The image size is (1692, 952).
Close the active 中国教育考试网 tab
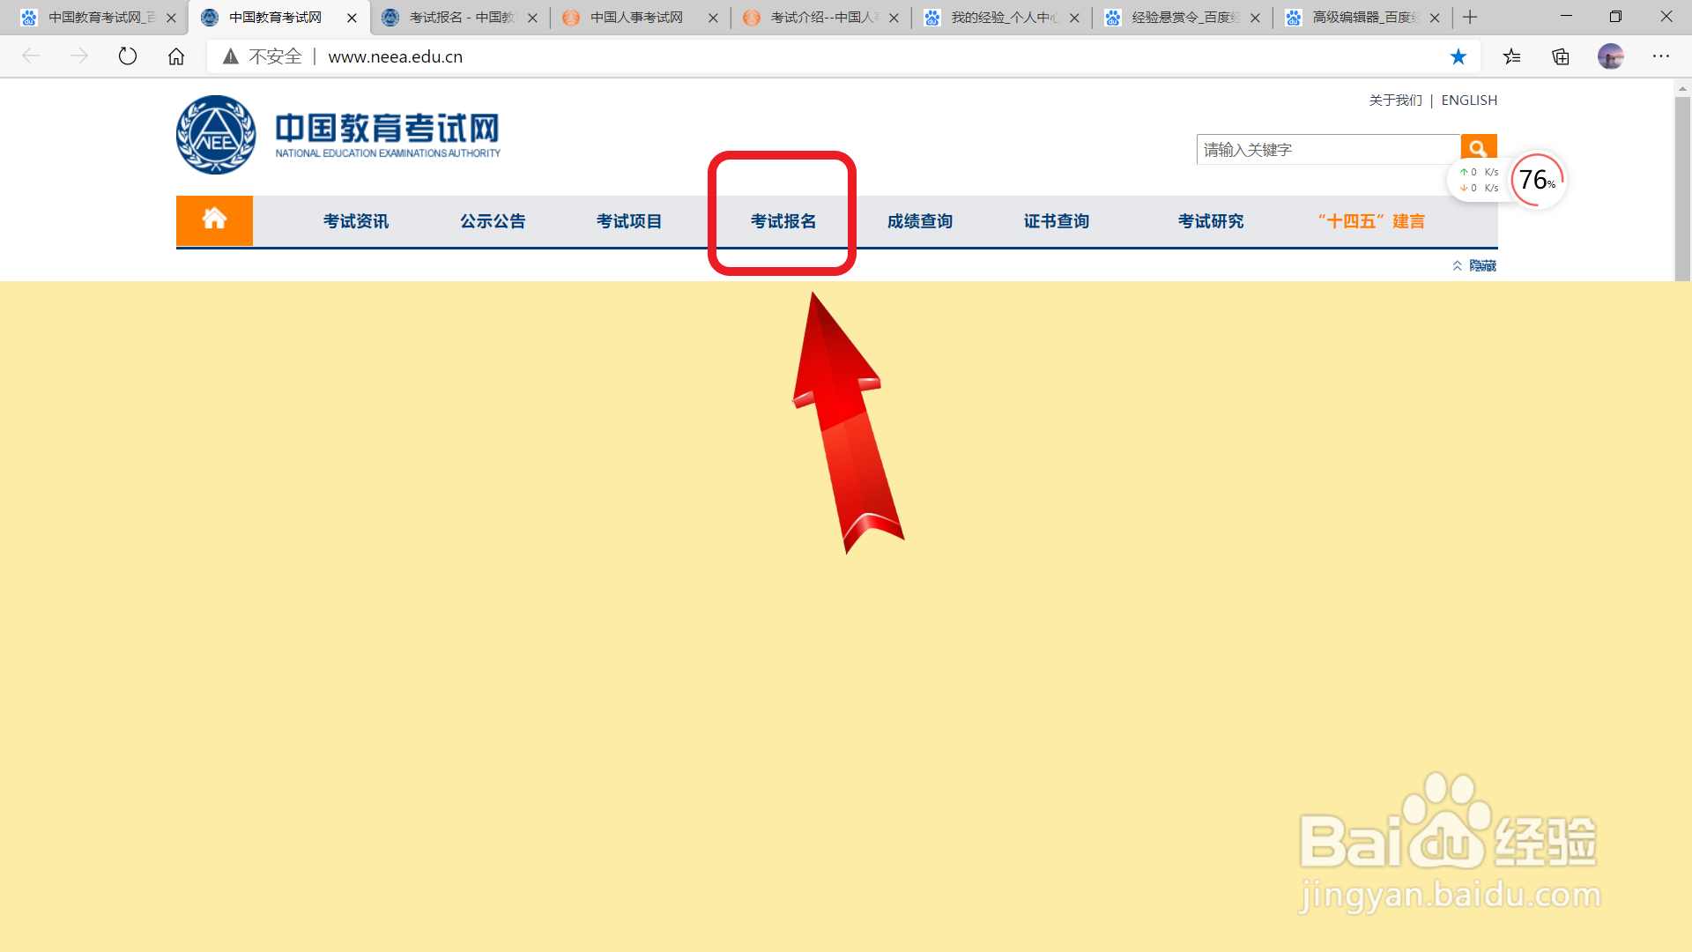352,18
